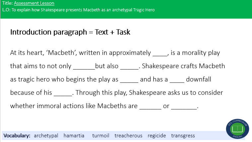Select the vocabulary word 'transgress'

click(x=183, y=136)
